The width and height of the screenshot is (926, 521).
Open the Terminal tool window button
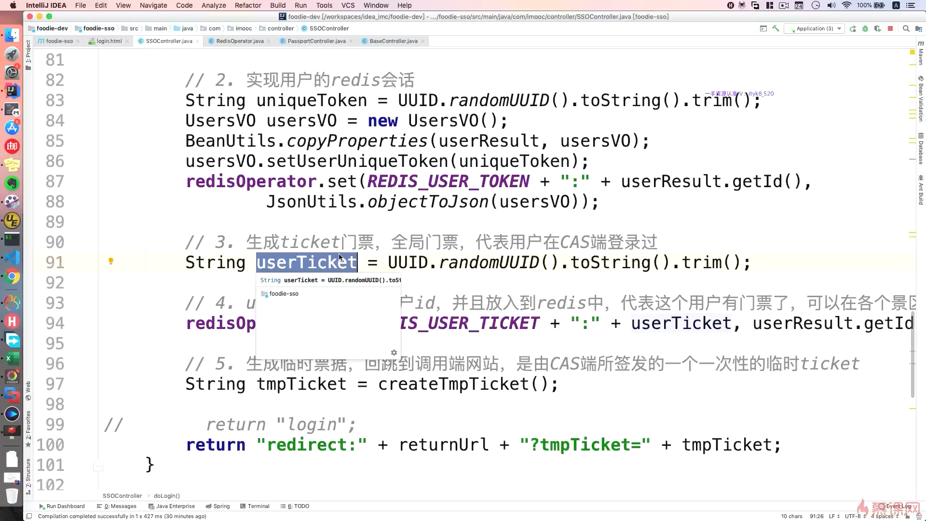[258, 506]
